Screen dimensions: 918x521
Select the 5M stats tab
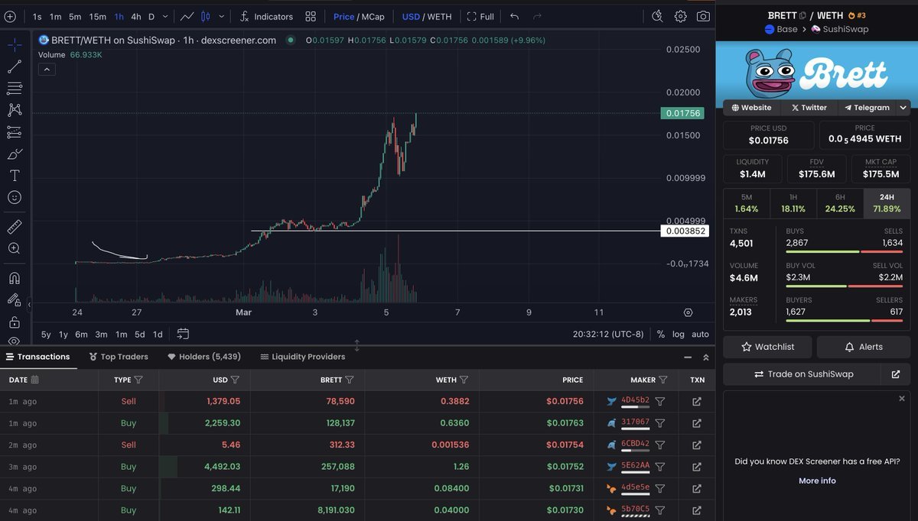[747, 202]
